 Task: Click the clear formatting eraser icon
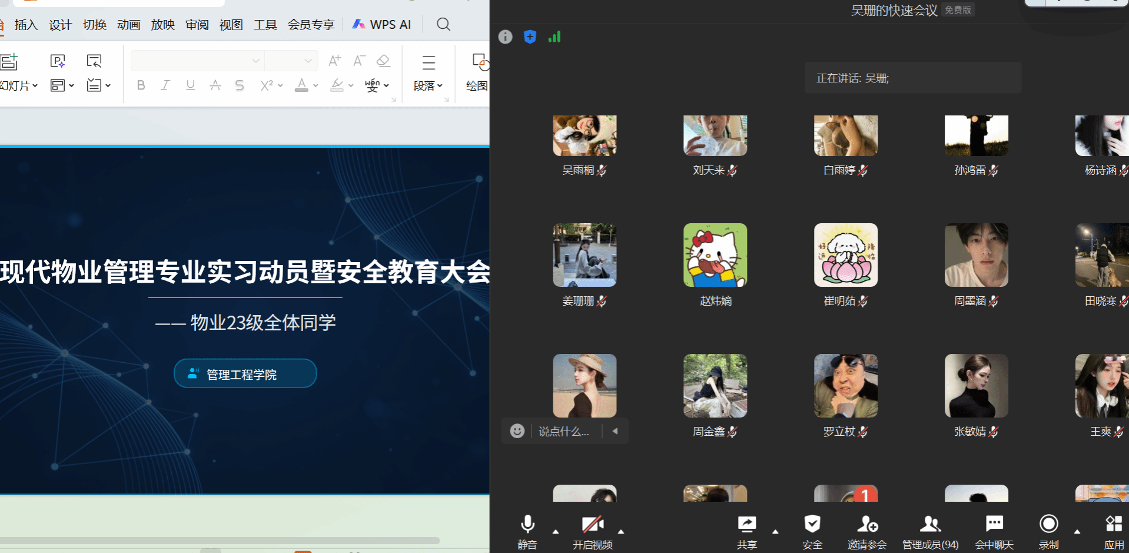(x=383, y=61)
